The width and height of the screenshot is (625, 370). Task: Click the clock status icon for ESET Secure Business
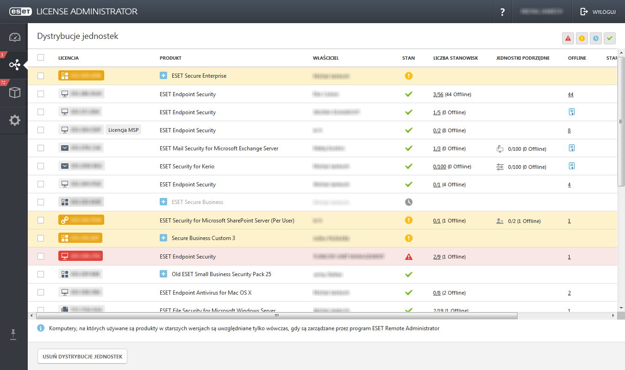coord(408,202)
